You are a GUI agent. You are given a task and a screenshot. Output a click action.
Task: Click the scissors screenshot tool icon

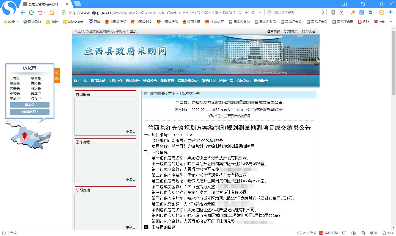(x=341, y=12)
